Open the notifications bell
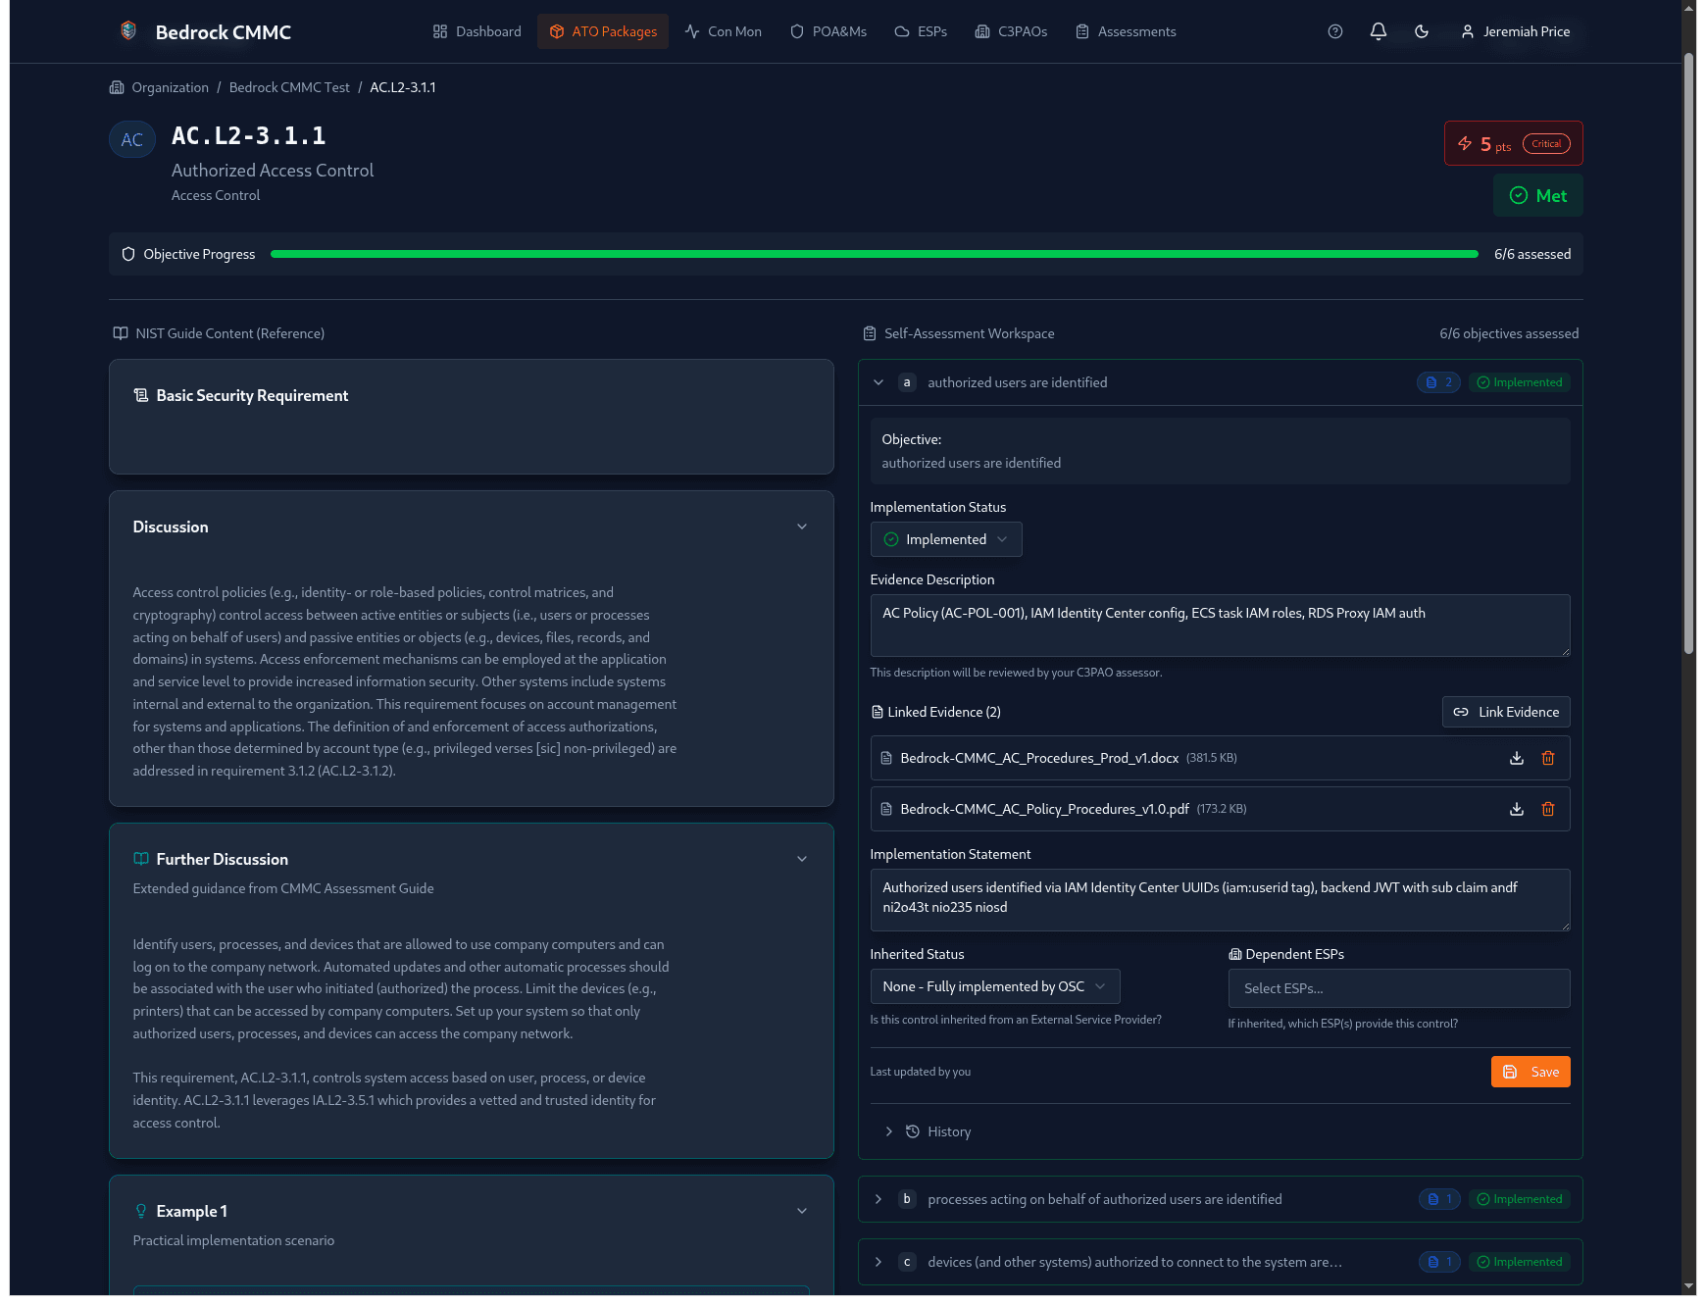Screen dimensions: 1706x1305 click(1378, 31)
